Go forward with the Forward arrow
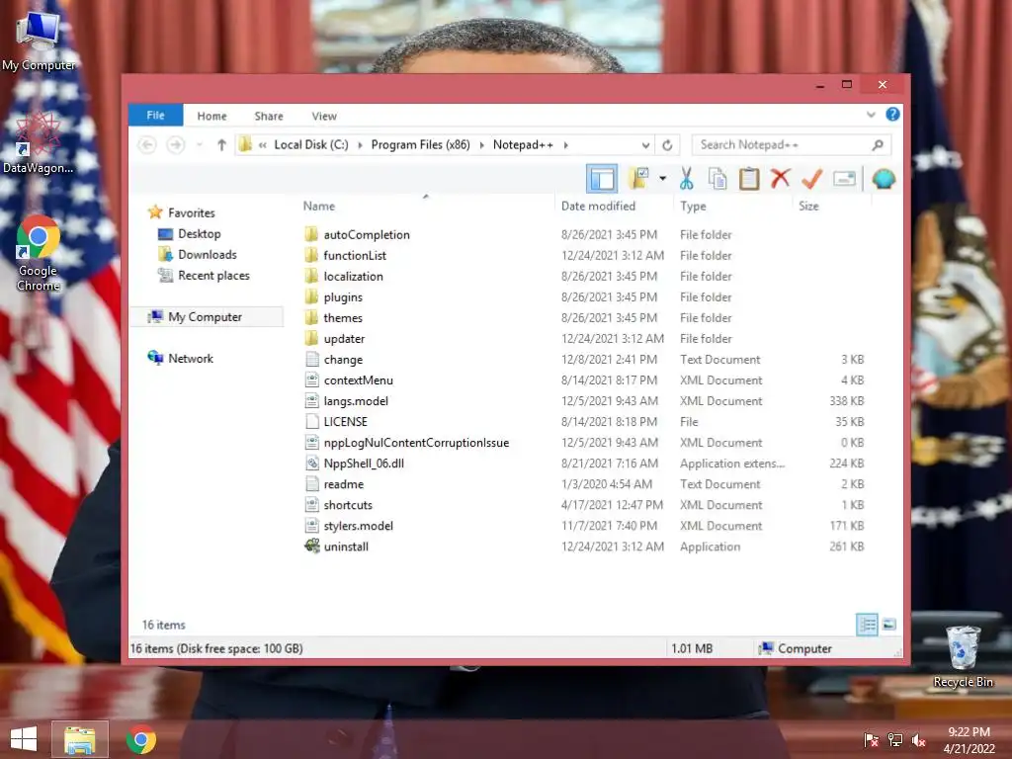 click(176, 145)
